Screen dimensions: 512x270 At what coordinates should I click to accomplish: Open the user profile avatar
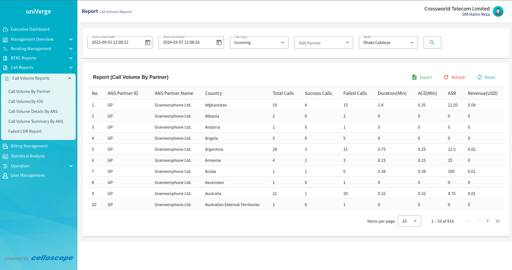(x=498, y=12)
